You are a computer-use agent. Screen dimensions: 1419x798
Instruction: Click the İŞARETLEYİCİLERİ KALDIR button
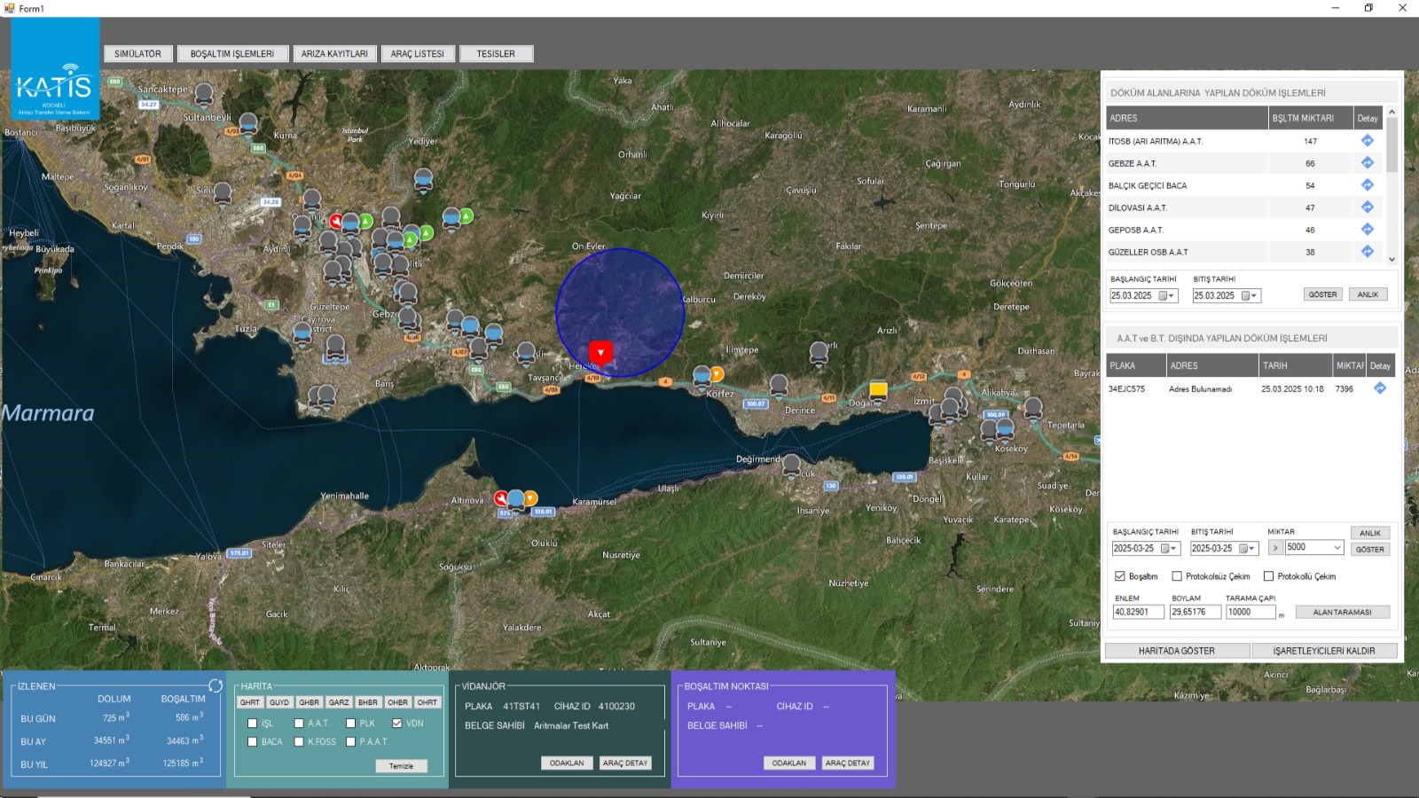pos(1324,651)
